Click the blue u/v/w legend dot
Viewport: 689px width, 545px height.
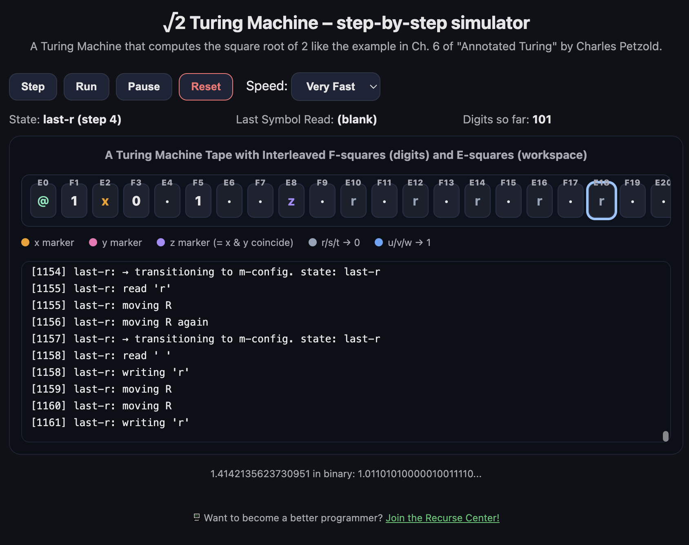[379, 242]
